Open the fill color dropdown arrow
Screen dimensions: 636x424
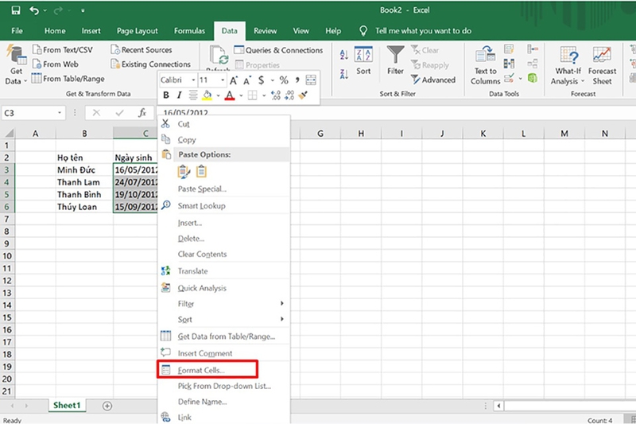coord(218,95)
